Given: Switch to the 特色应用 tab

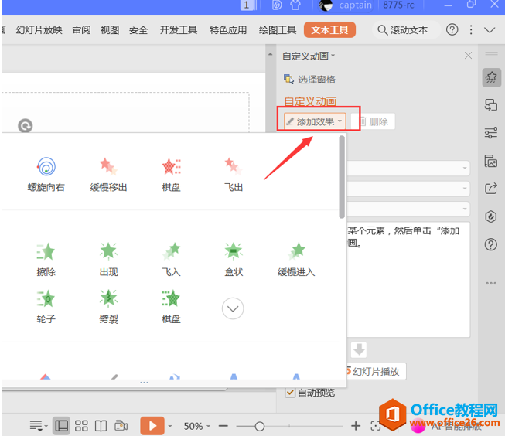Looking at the screenshot, I should [x=228, y=30].
